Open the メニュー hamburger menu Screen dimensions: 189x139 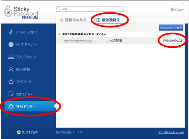(x=177, y=9)
